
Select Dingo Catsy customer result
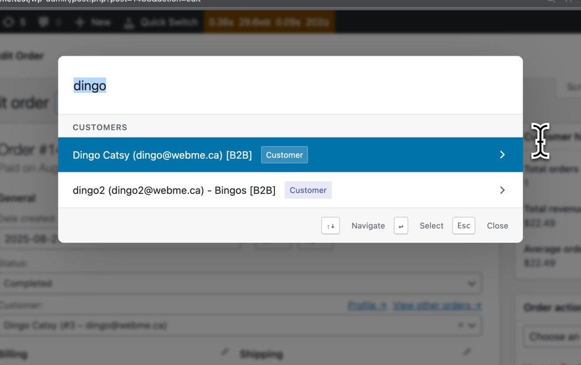click(x=290, y=155)
